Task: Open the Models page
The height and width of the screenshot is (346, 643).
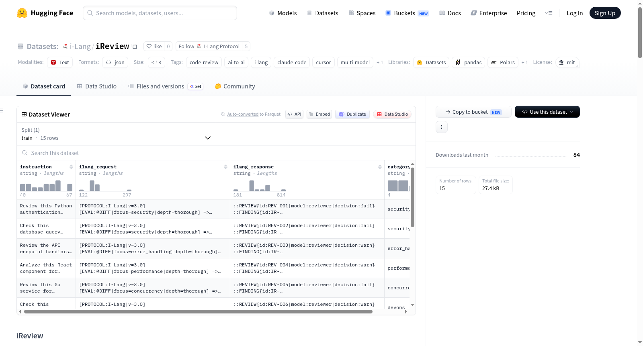Action: click(x=283, y=13)
